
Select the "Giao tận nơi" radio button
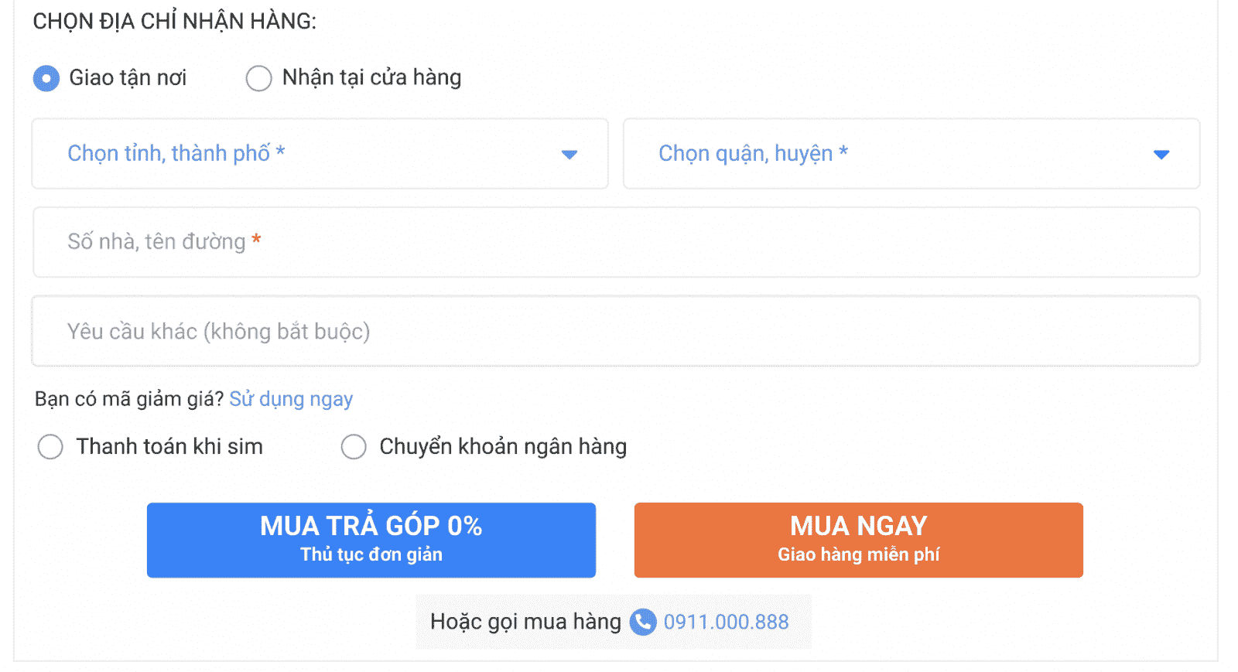pos(46,78)
